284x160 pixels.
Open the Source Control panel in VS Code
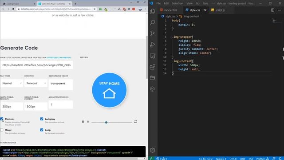click(x=153, y=33)
